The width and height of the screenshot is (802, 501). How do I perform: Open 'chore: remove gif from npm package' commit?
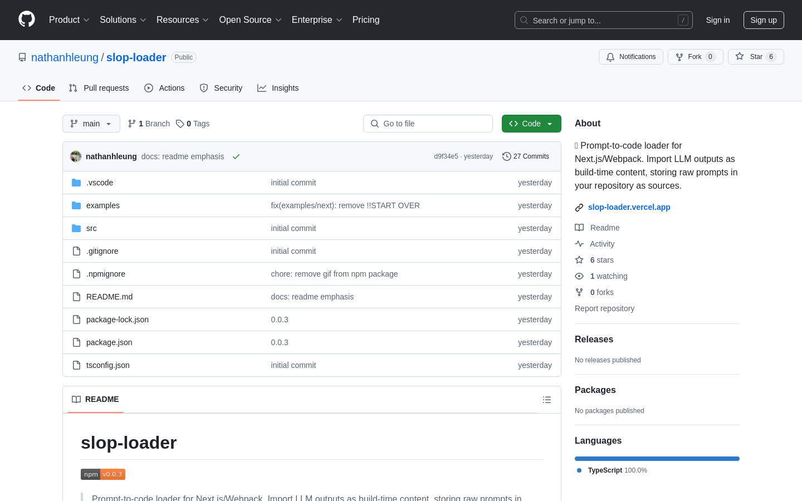(x=334, y=274)
